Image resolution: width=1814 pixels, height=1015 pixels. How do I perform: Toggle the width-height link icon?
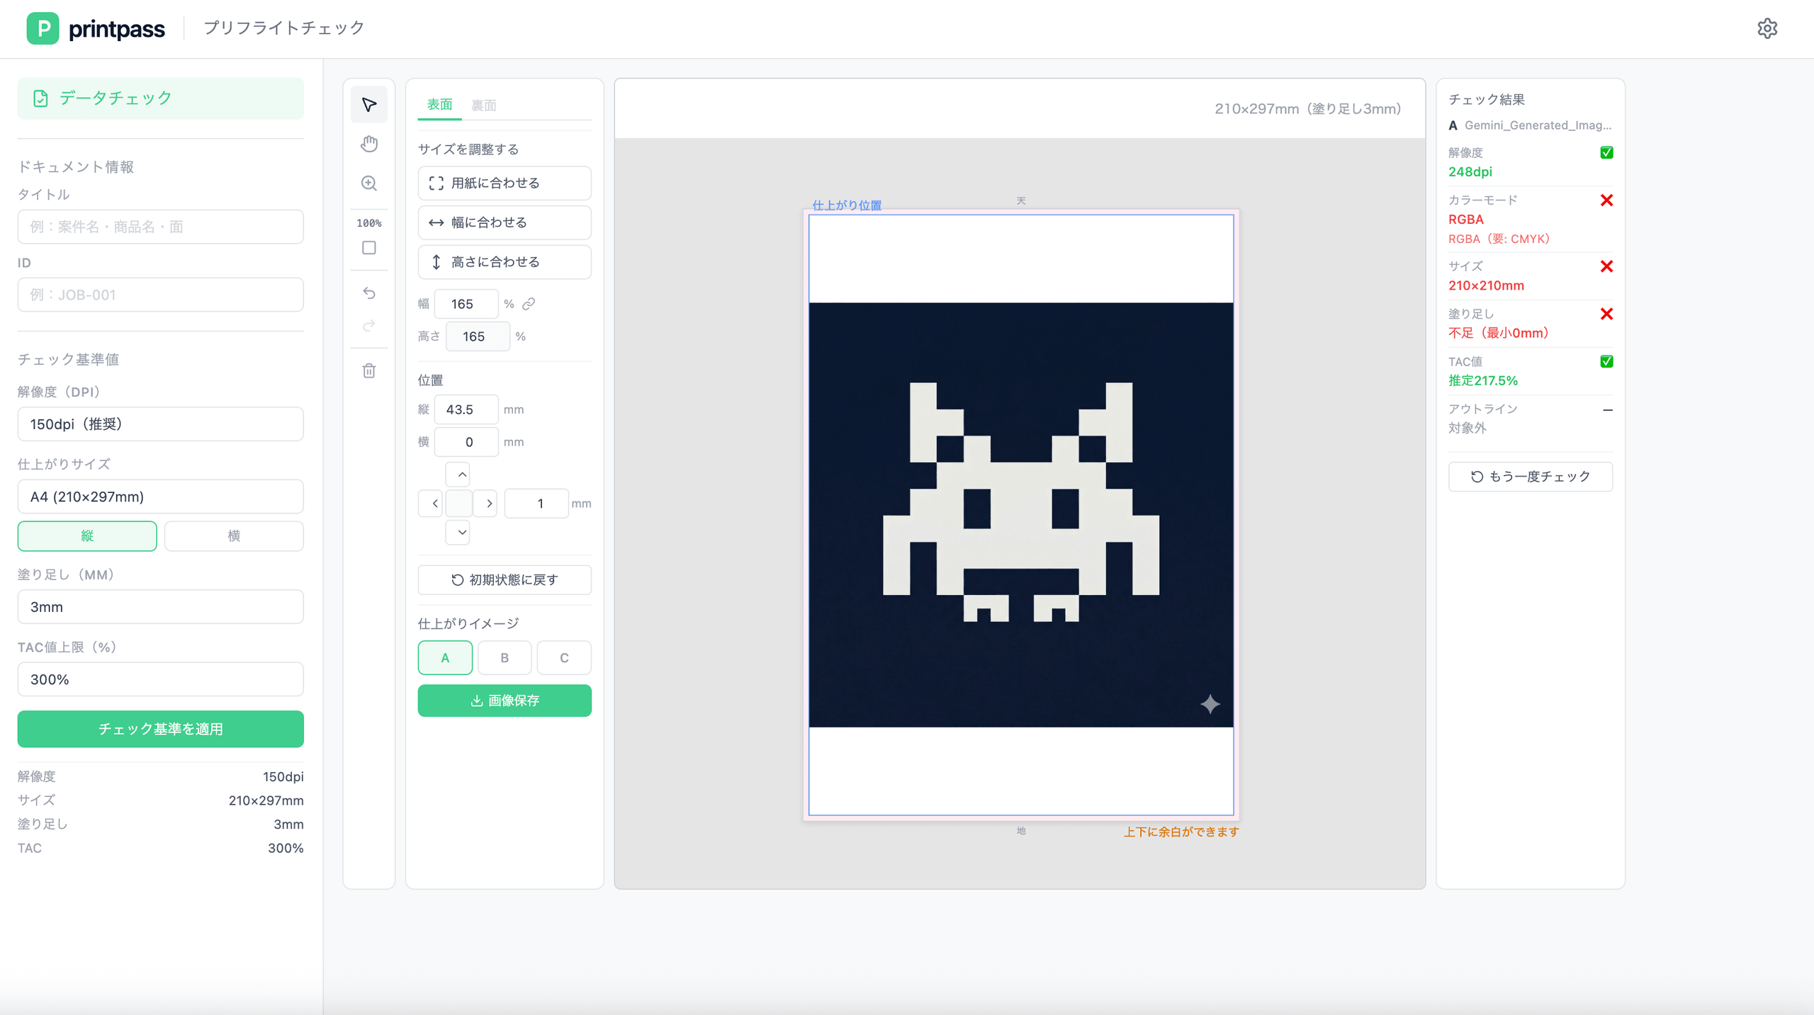click(x=529, y=304)
